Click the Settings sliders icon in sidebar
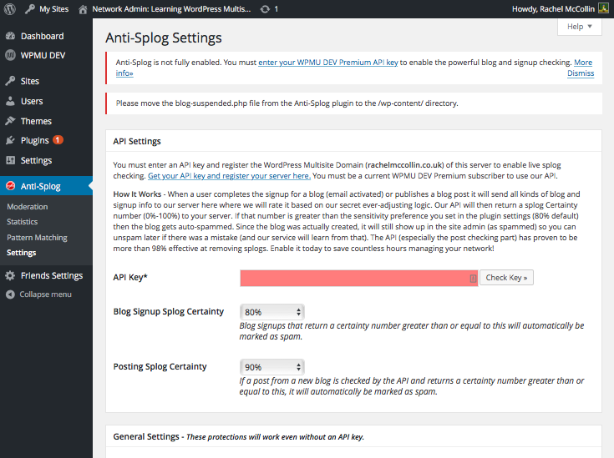614x458 pixels. point(11,160)
